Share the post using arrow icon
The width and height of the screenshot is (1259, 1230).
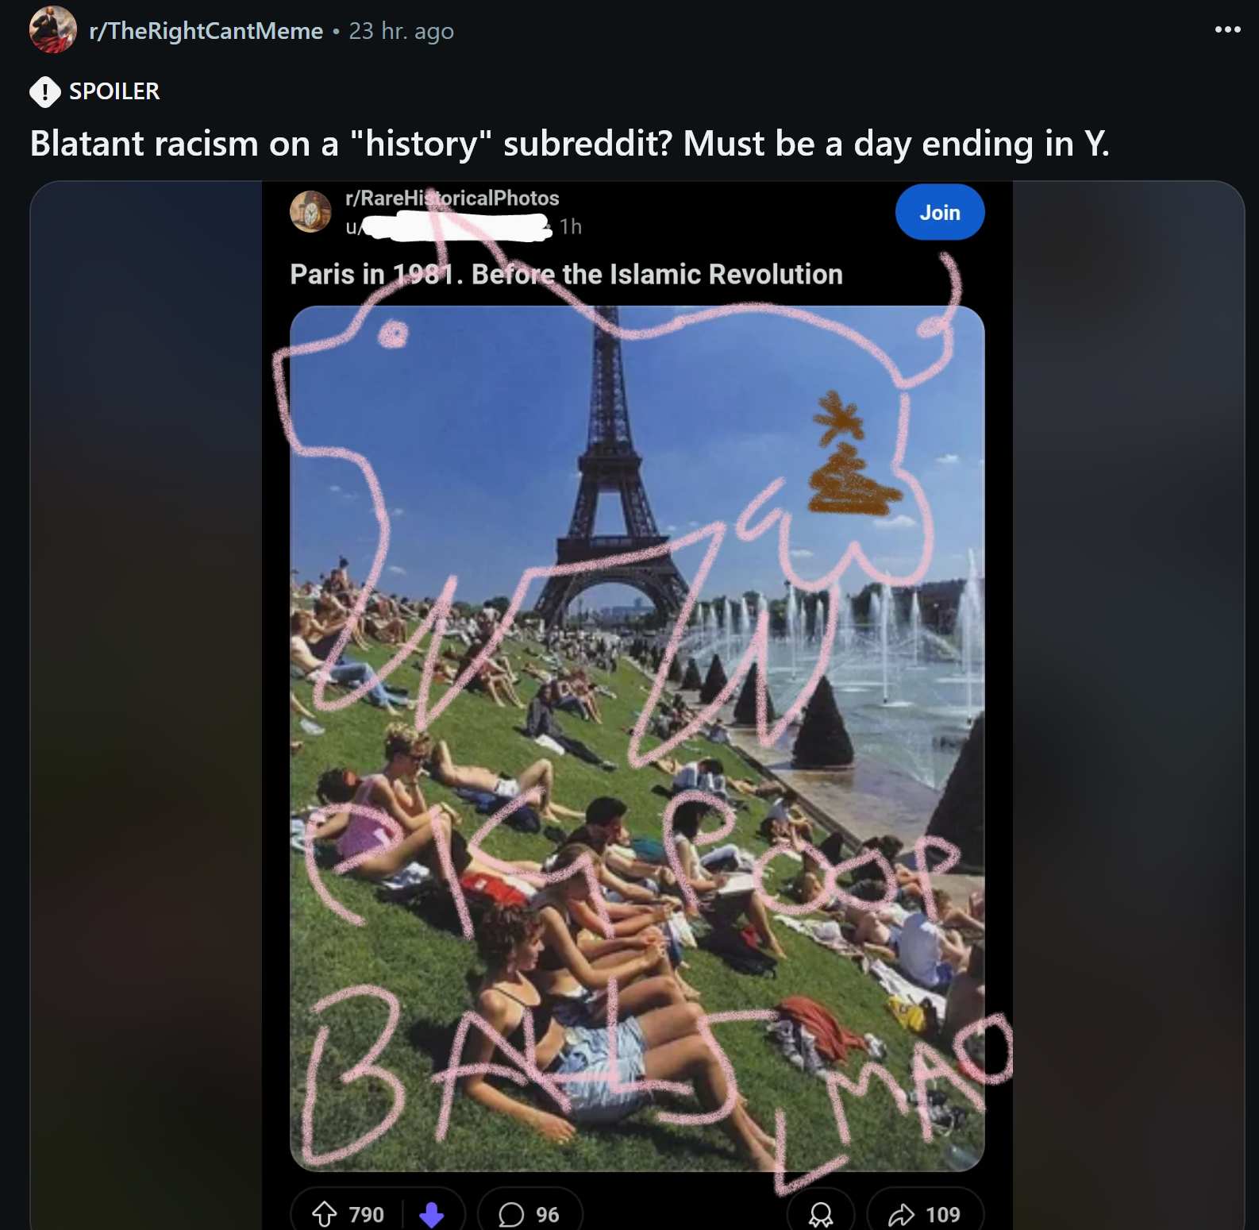(x=901, y=1215)
